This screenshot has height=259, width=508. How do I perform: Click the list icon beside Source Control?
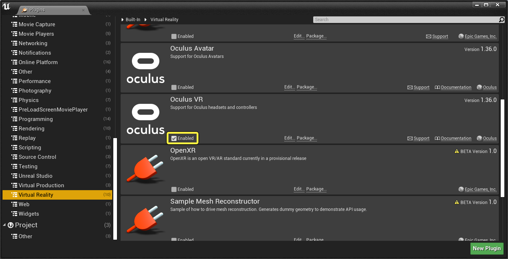point(14,157)
